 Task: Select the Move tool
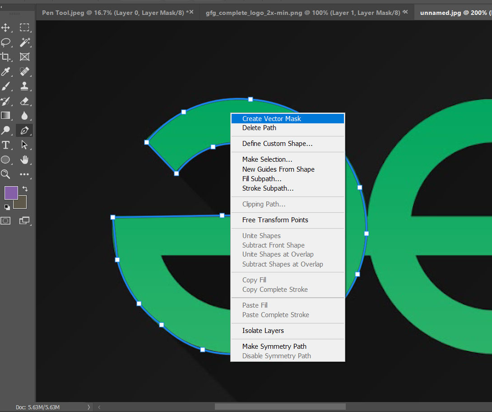6,28
